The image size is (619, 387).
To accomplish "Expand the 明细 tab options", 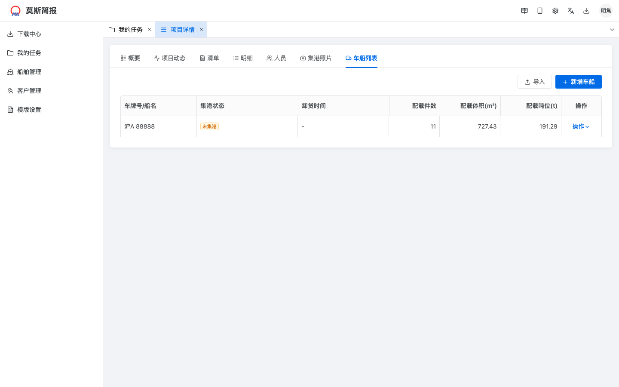I will (243, 58).
